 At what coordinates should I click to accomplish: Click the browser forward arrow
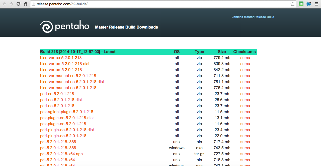11,4
